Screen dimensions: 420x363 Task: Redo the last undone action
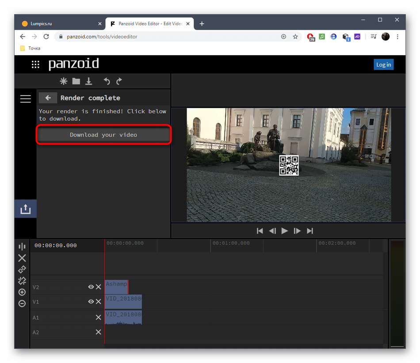click(119, 81)
